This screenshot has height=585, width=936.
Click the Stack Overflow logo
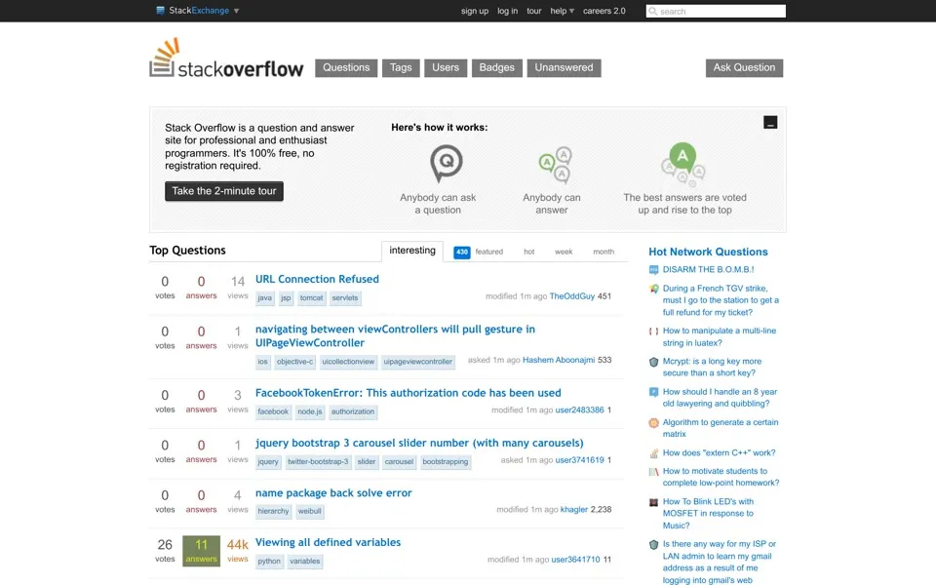(226, 58)
